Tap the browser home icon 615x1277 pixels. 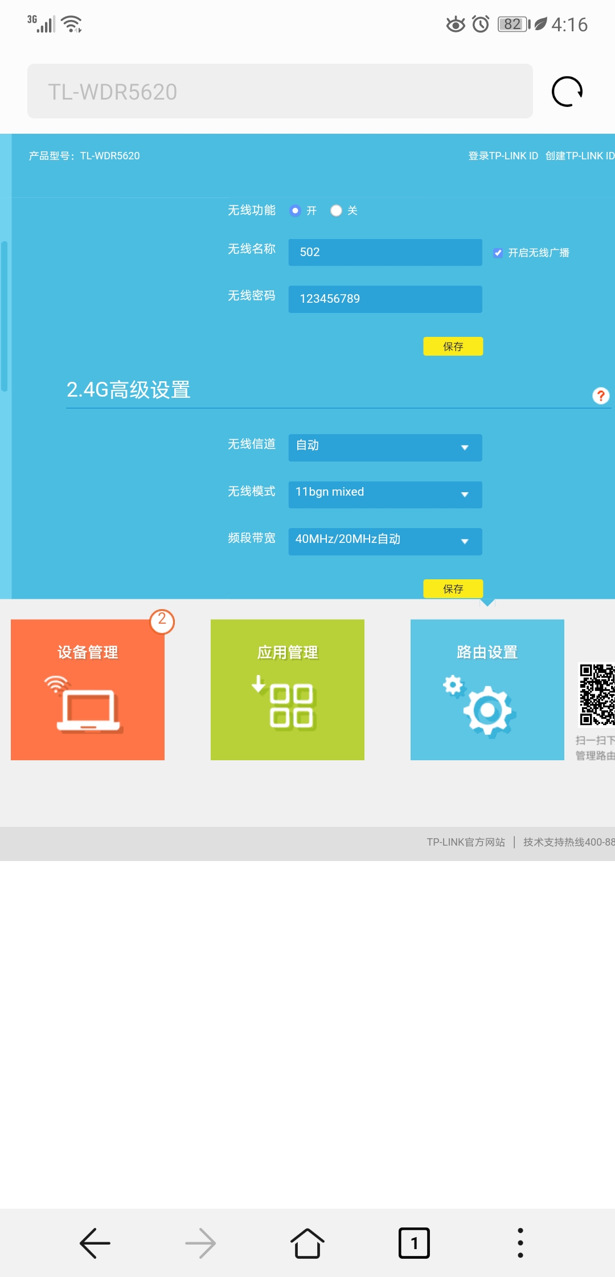307,1243
